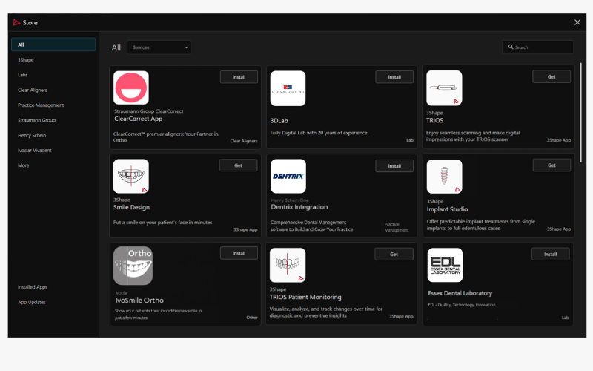The height and width of the screenshot is (371, 593).
Task: Select the All category
Action: coord(53,45)
